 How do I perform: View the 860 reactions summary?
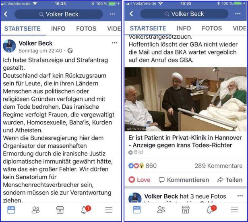143,166
